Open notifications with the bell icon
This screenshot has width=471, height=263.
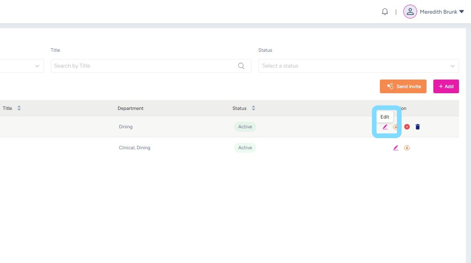tap(385, 12)
